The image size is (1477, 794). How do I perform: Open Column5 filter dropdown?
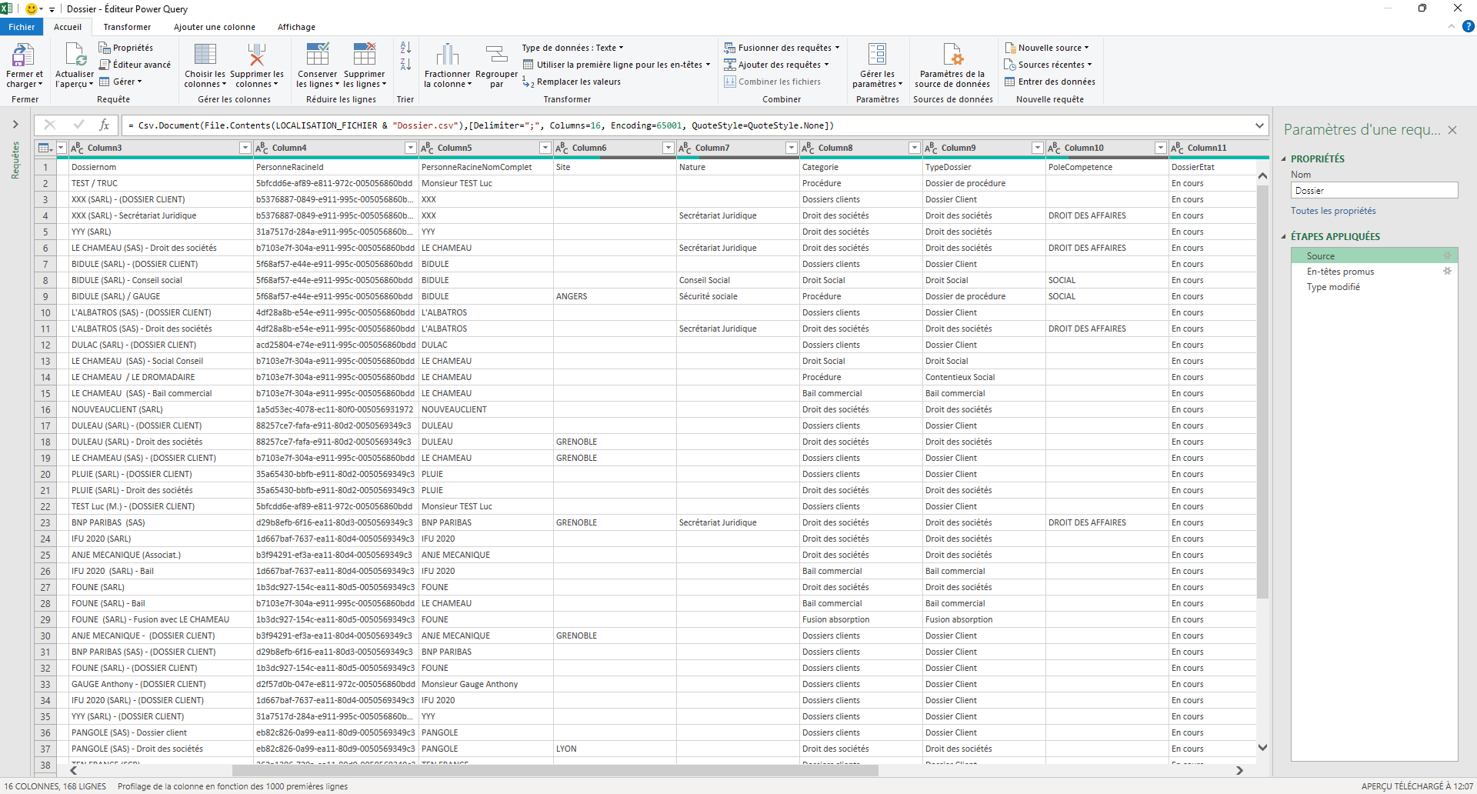click(545, 148)
